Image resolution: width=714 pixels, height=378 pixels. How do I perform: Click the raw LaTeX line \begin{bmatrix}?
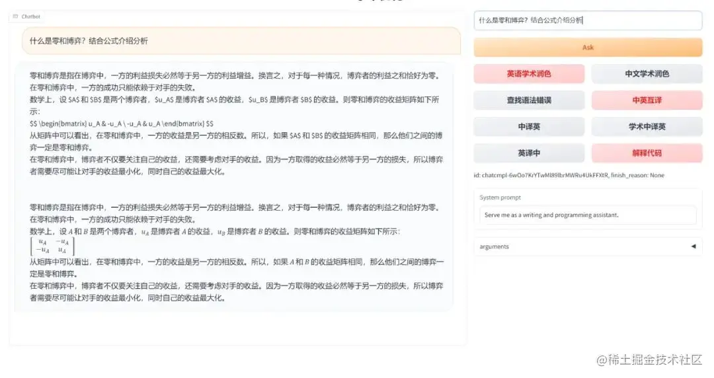[122, 124]
